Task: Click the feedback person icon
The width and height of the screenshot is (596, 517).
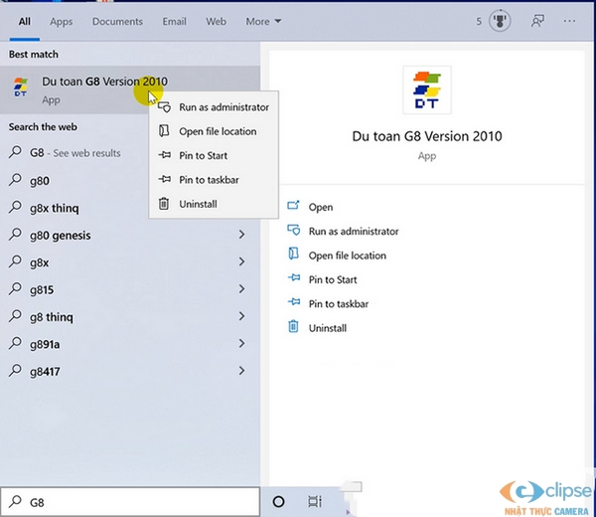Action: click(x=537, y=21)
